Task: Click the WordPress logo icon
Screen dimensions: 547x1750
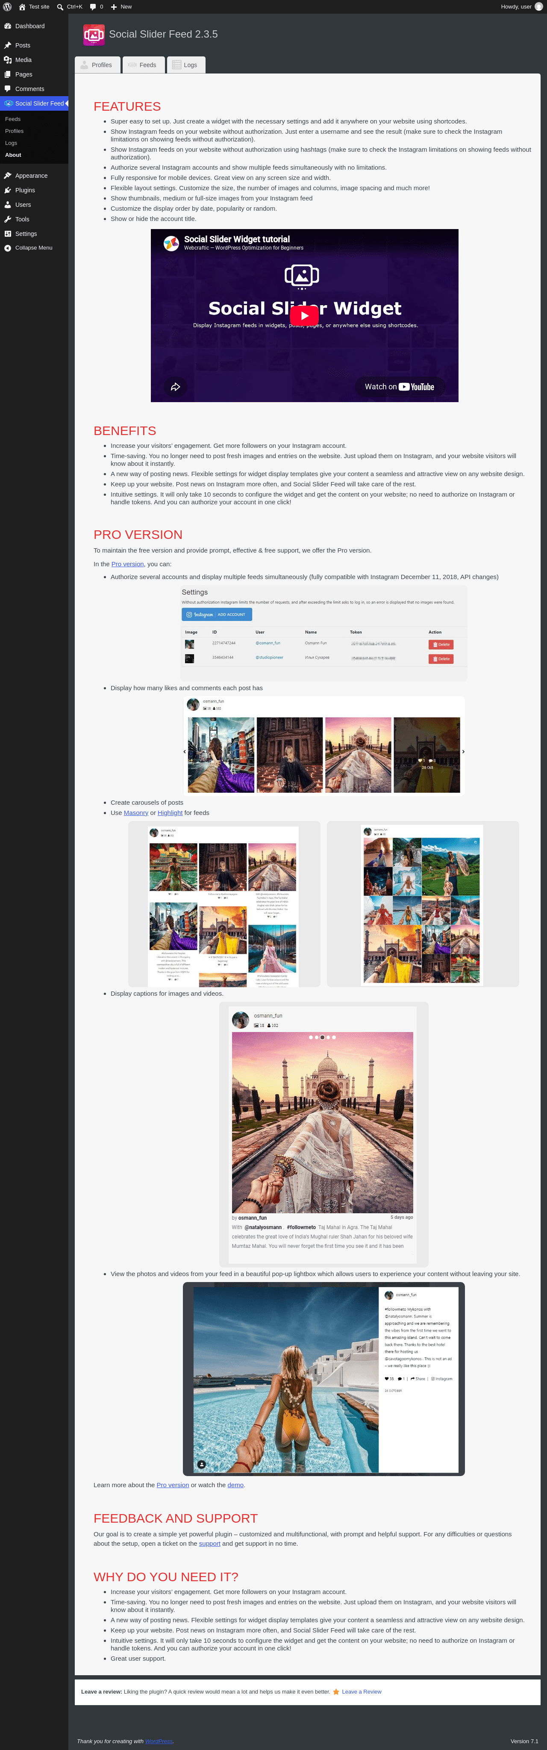Action: pos(7,7)
